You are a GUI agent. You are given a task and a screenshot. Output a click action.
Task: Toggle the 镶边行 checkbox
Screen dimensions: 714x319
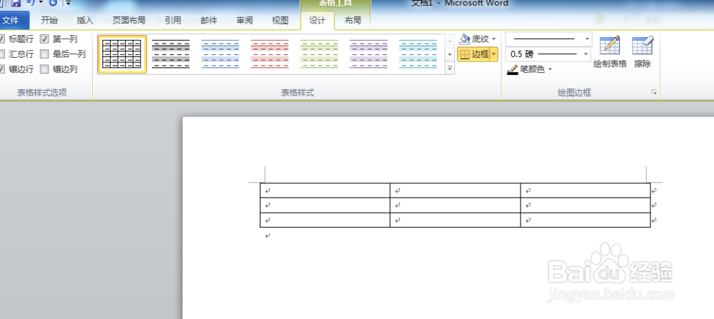tap(2, 69)
